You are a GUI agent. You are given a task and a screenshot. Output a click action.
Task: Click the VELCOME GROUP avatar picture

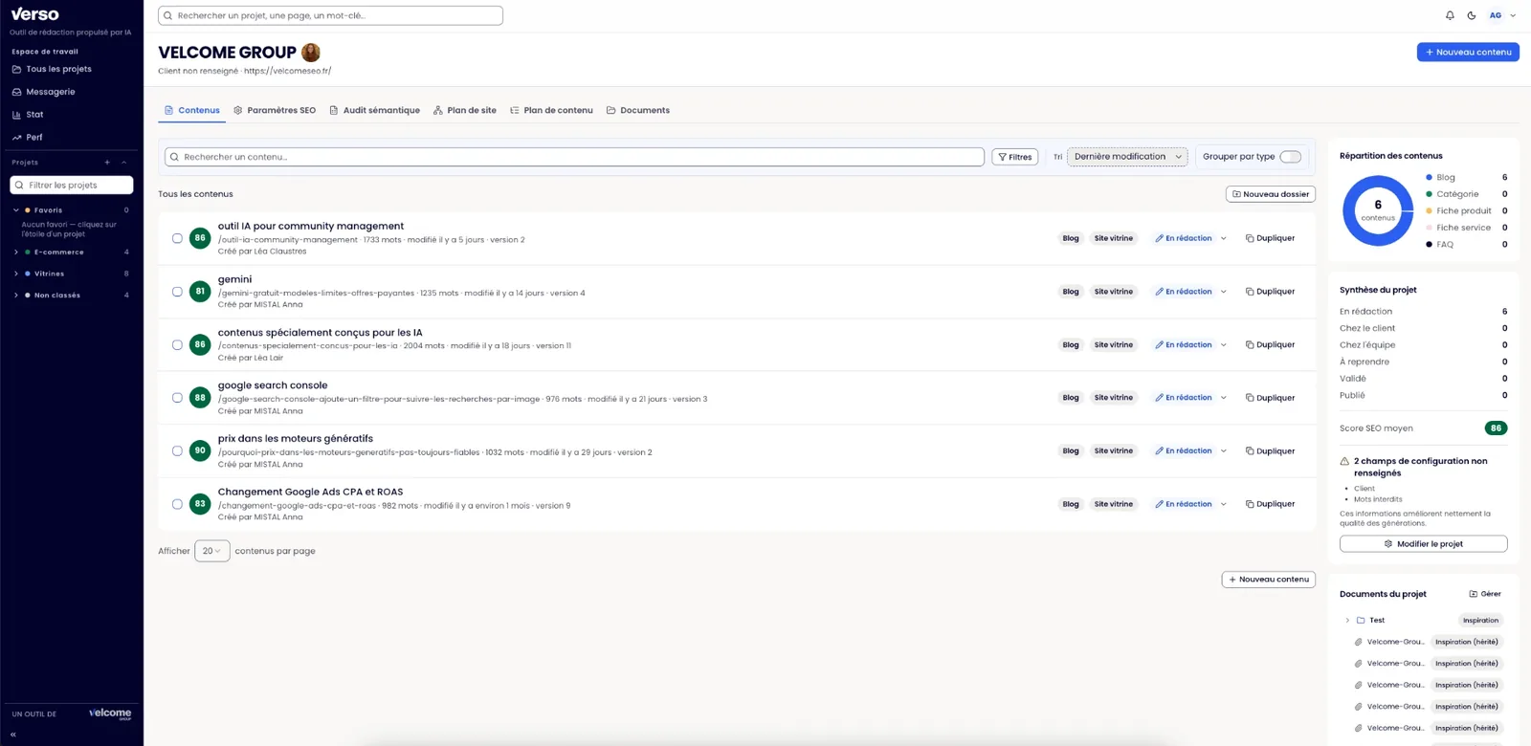click(311, 52)
